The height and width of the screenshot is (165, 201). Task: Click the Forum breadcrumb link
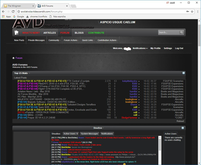[19, 58]
